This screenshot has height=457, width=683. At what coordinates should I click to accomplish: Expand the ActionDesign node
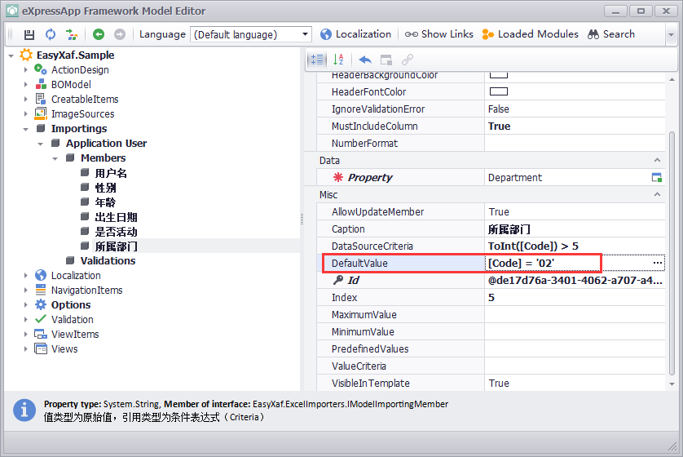(26, 69)
